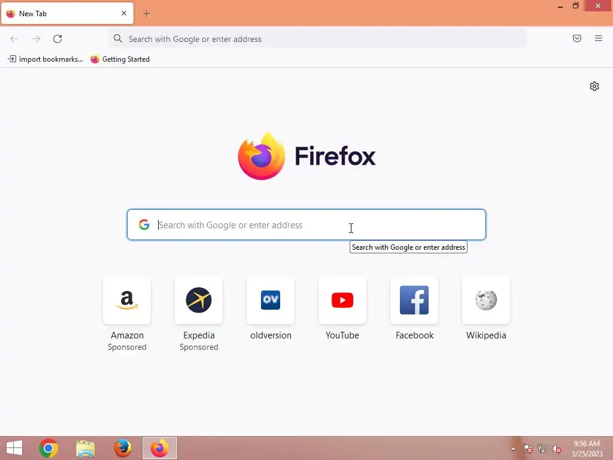Click Sponsored label under Amazon
The width and height of the screenshot is (613, 460).
point(127,347)
